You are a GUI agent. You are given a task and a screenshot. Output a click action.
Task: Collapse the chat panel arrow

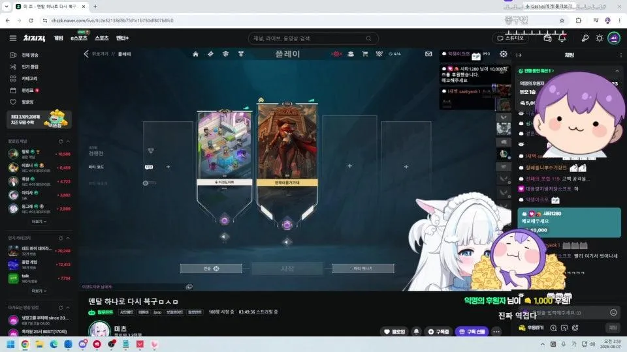pos(519,55)
